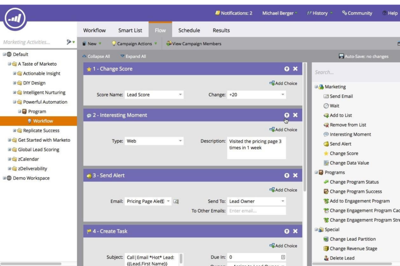This screenshot has width=400, height=266.
Task: Open the Help link
Action: (390, 13)
